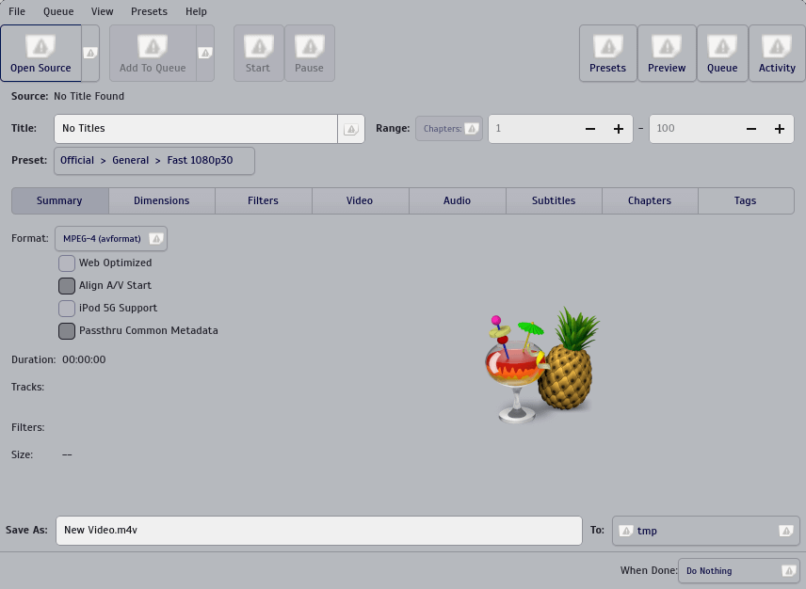Screen dimensions: 806x589
Task: Switch to the Audio tab
Action: pyautogui.click(x=457, y=200)
